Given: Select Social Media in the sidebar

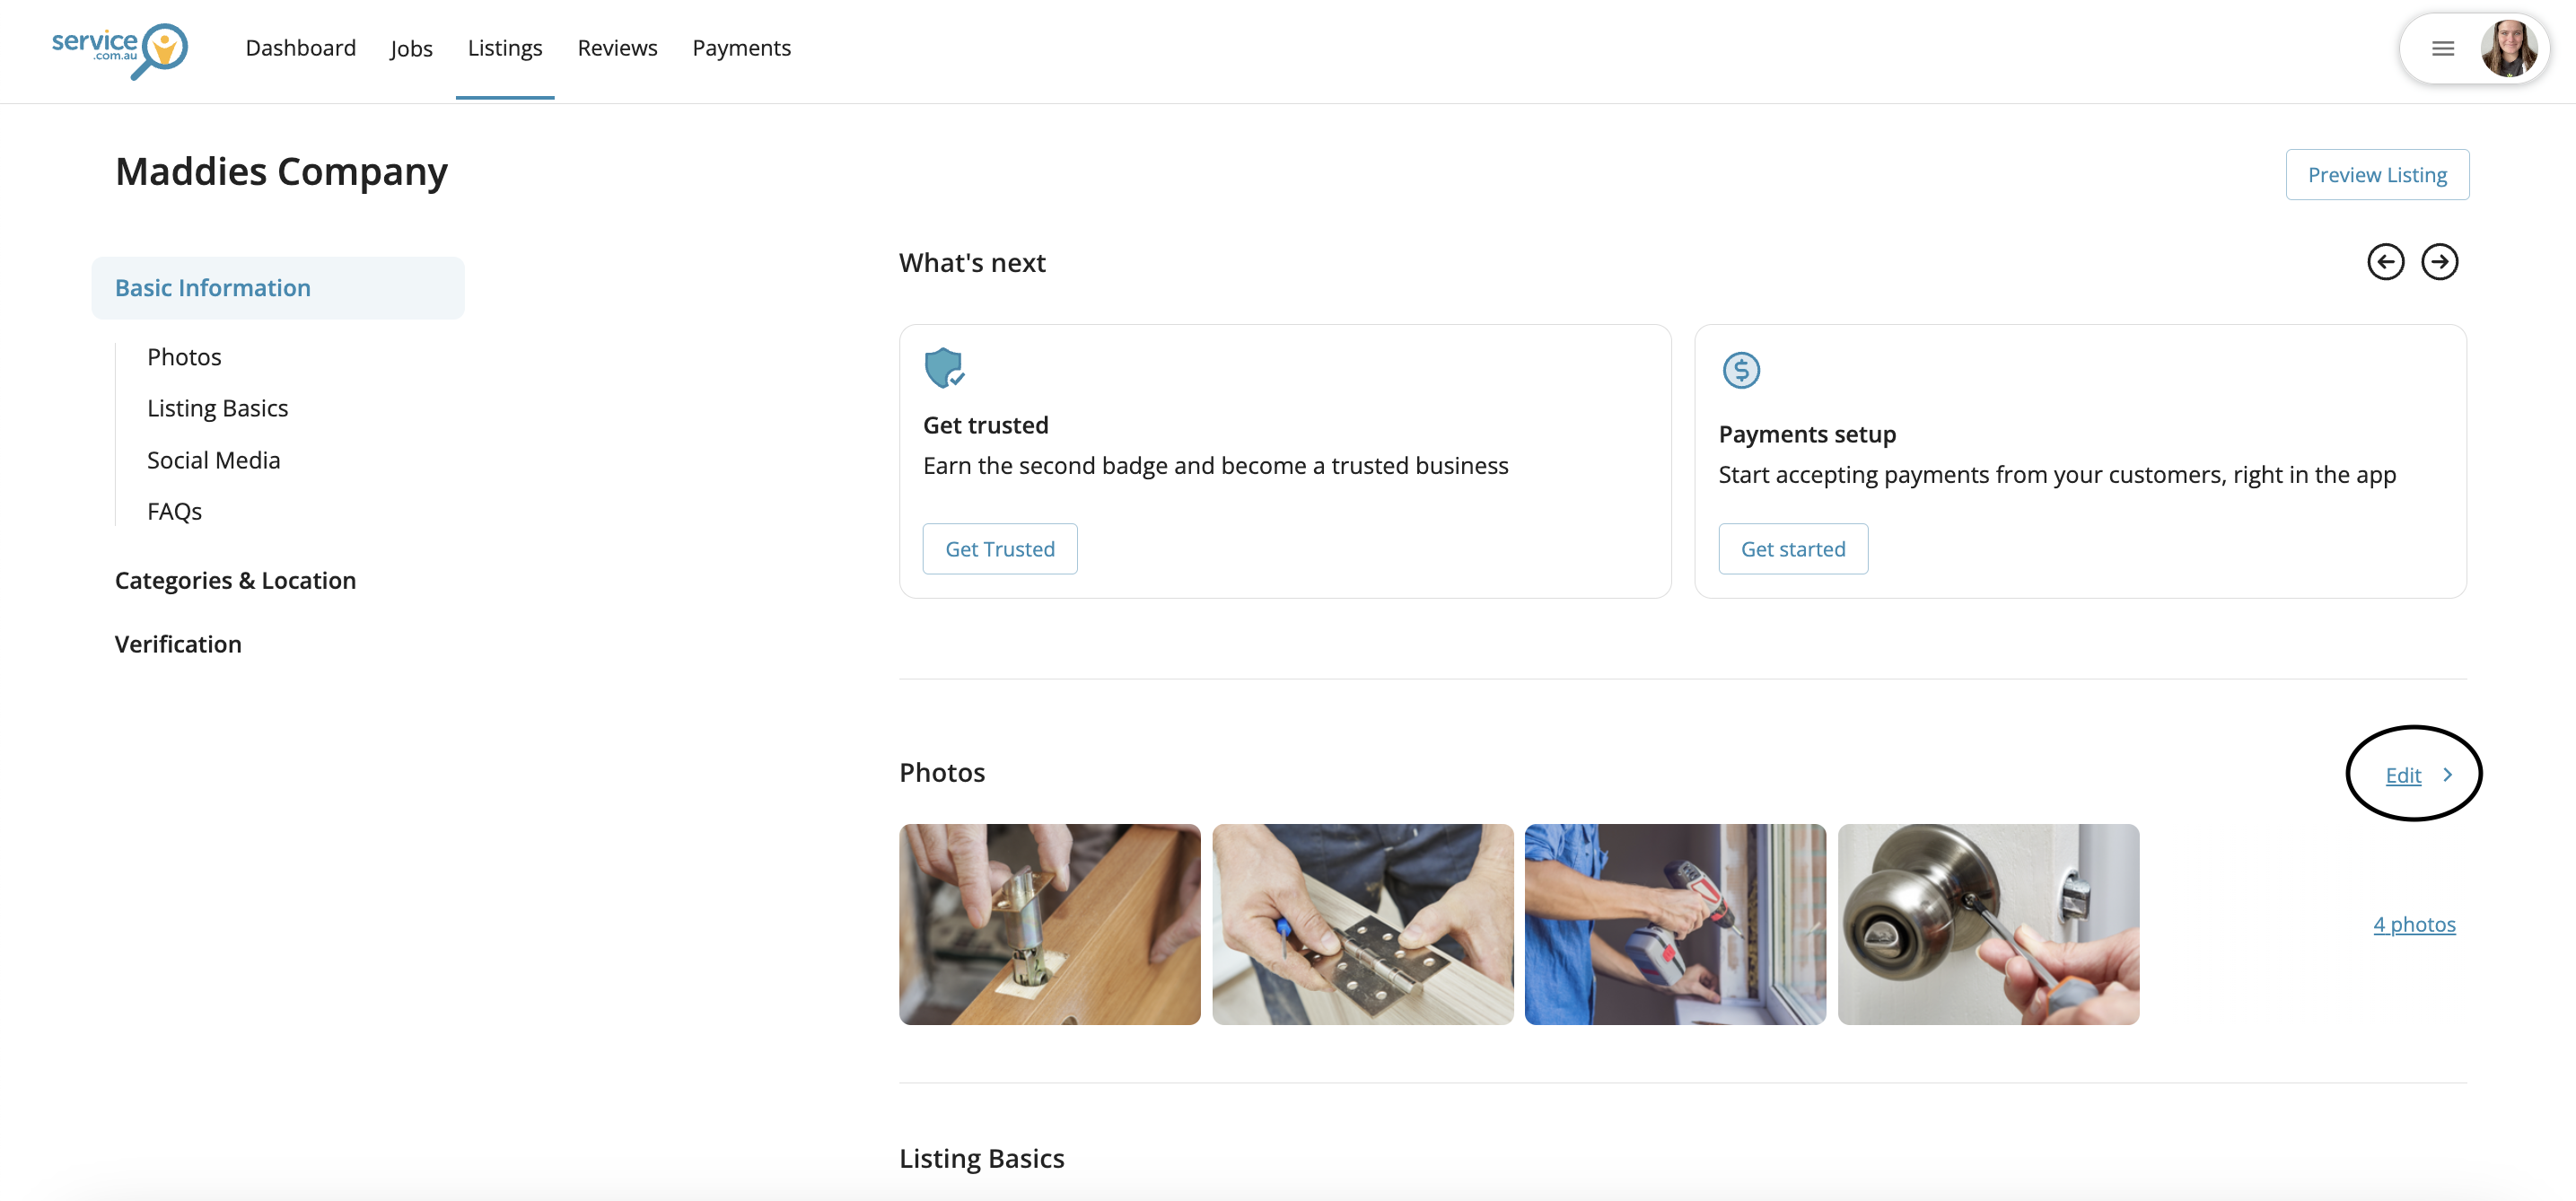Looking at the screenshot, I should pyautogui.click(x=213, y=460).
